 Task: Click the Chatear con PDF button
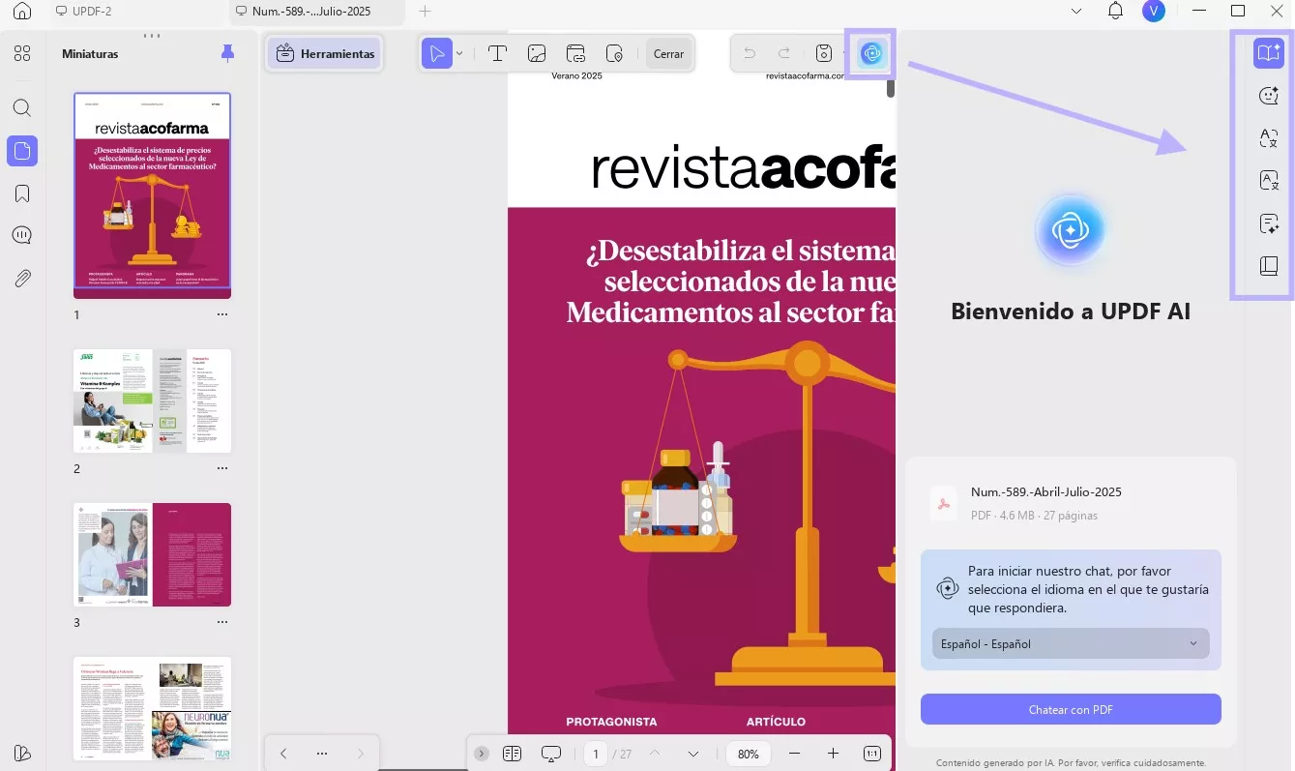point(1071,709)
